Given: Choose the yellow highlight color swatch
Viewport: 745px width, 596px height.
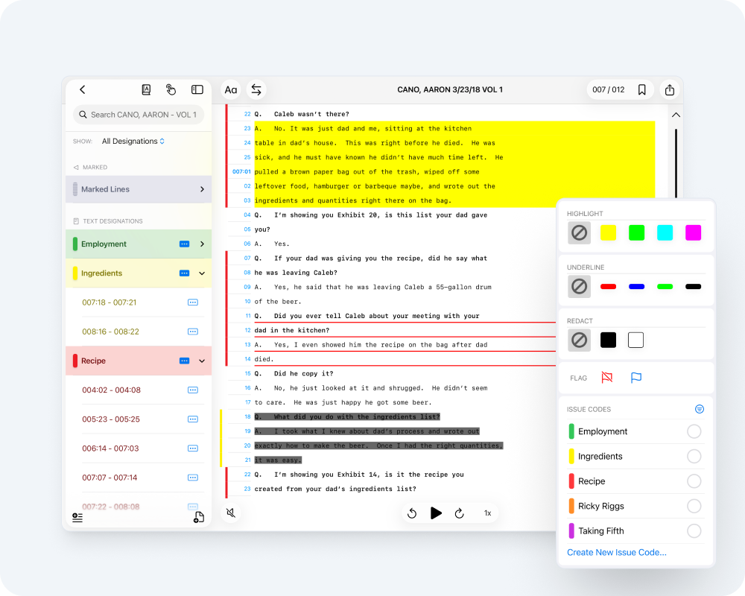Looking at the screenshot, I should pos(608,232).
